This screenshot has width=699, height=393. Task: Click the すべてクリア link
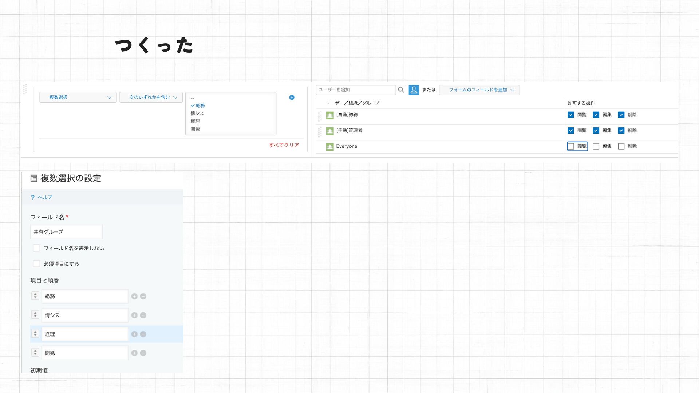[x=284, y=145]
